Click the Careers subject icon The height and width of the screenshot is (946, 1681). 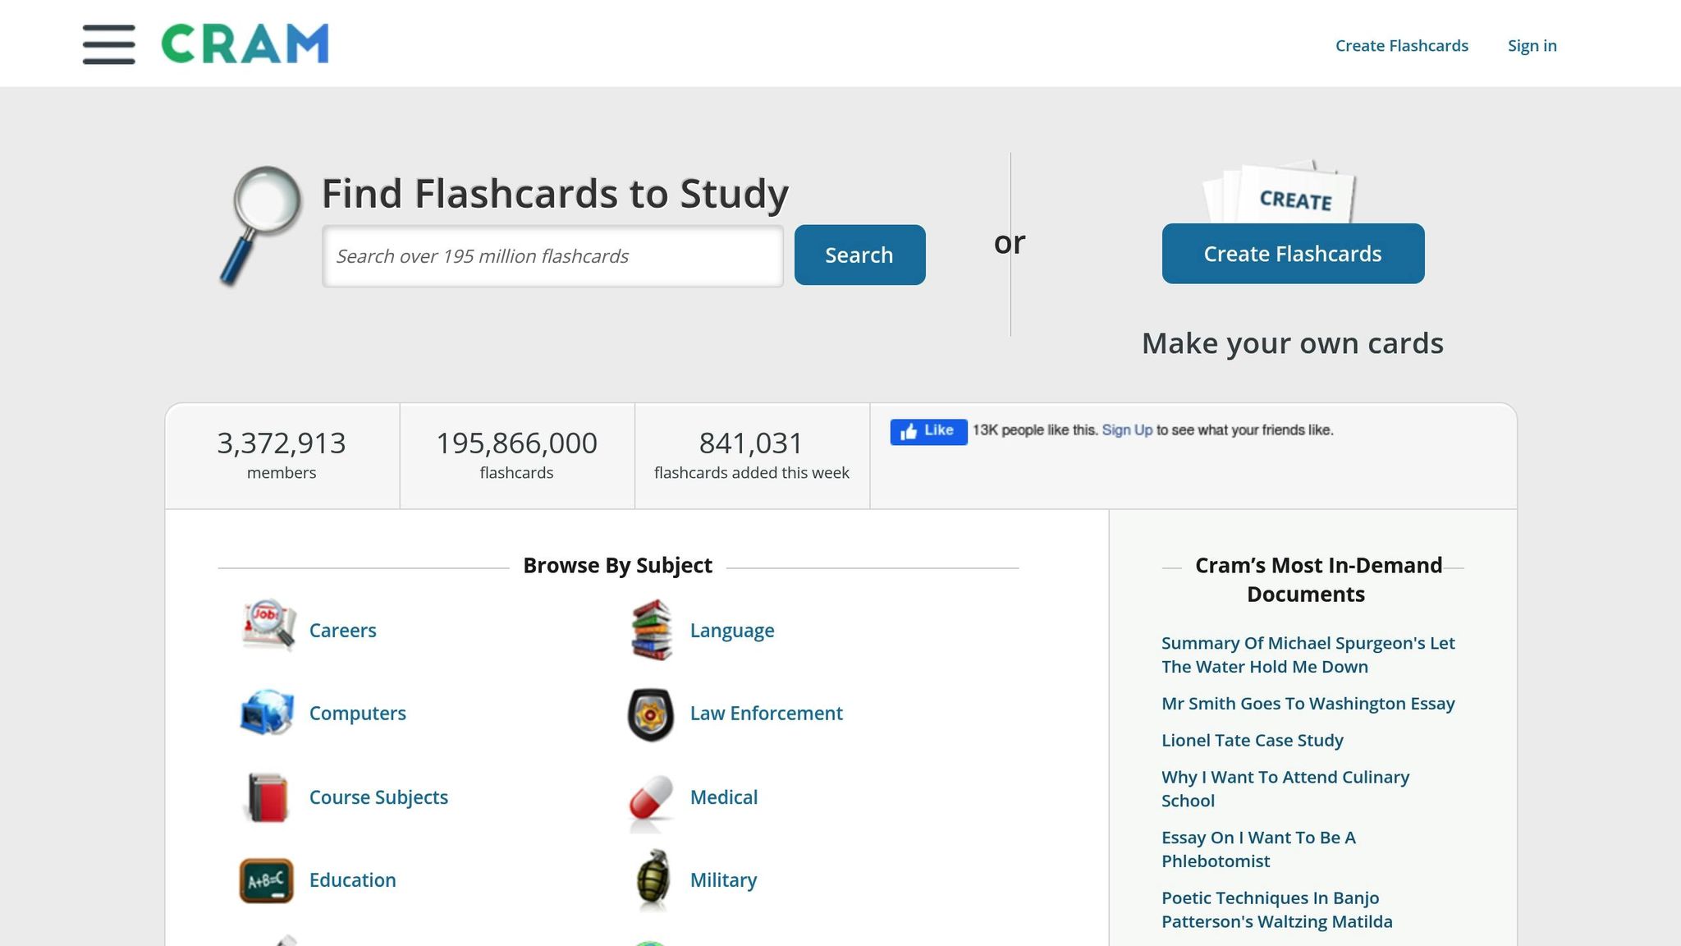click(268, 627)
